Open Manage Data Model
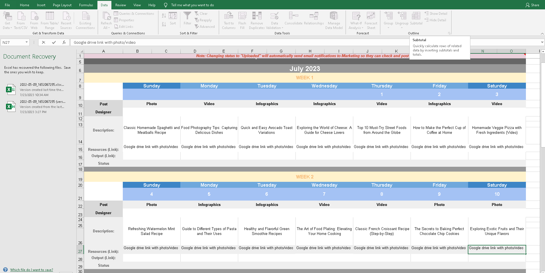The image size is (545, 273). [x=334, y=20]
